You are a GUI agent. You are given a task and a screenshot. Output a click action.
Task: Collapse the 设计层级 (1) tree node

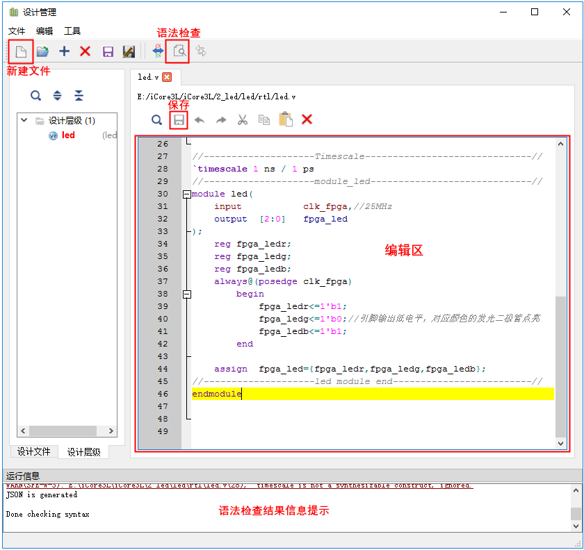[24, 121]
